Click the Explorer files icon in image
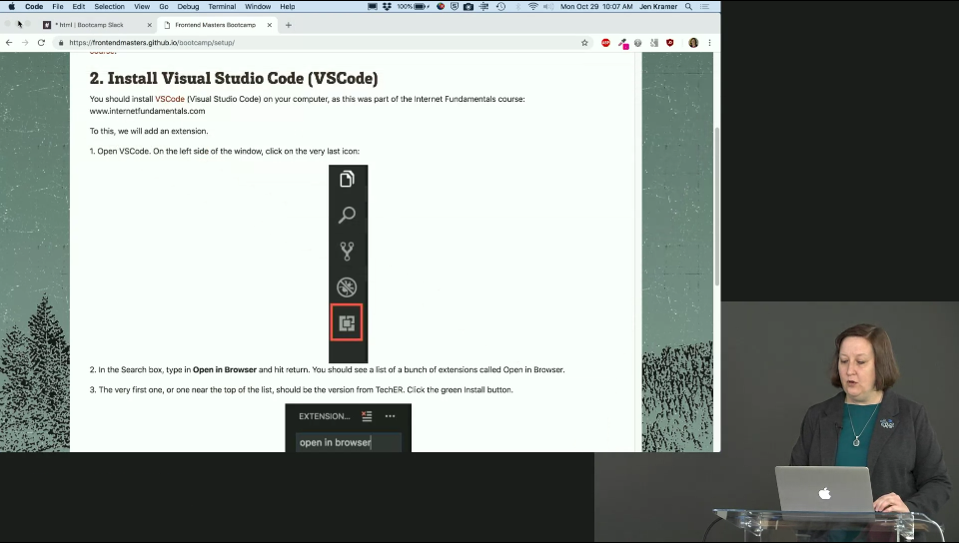 click(347, 180)
